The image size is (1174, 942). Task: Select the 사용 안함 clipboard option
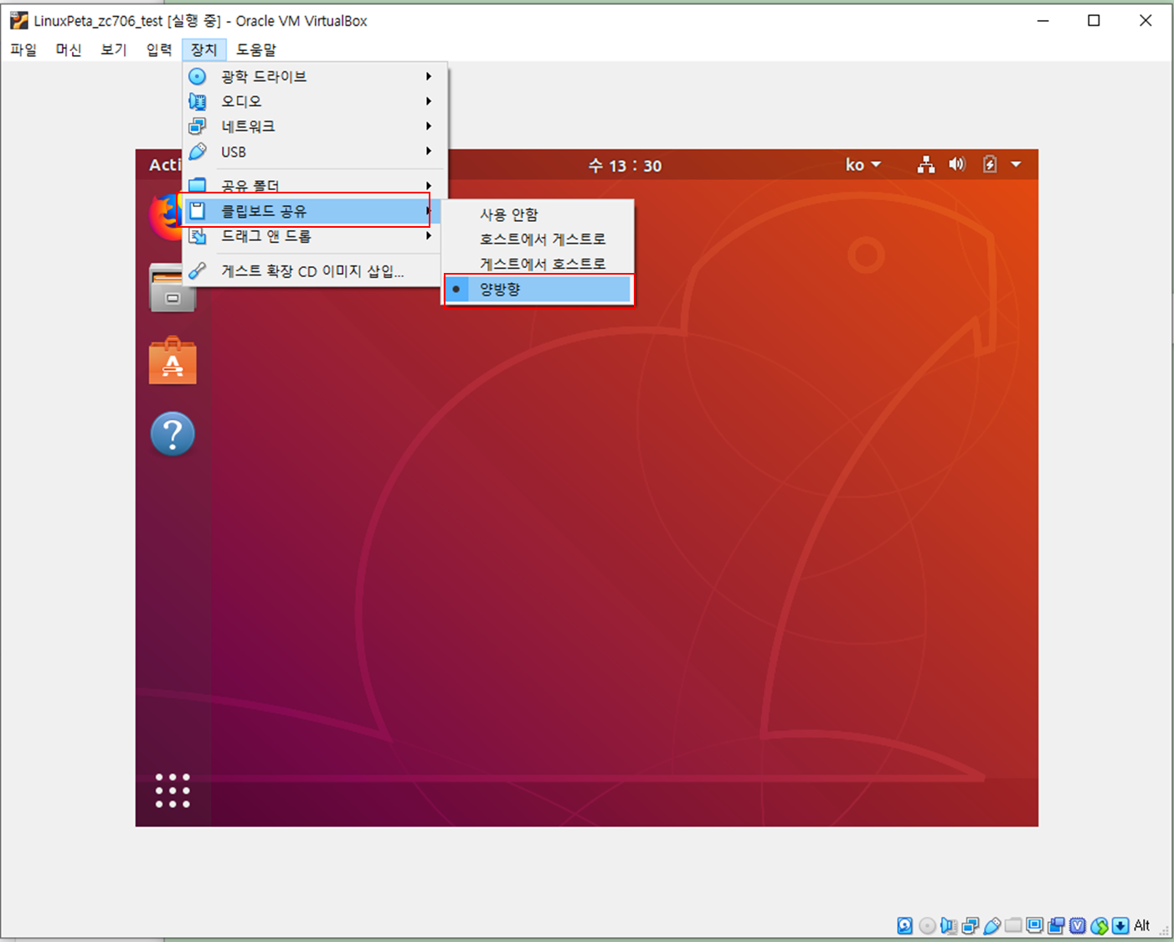tap(538, 214)
